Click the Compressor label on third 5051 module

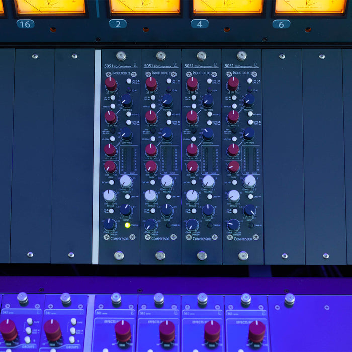(x=202, y=239)
